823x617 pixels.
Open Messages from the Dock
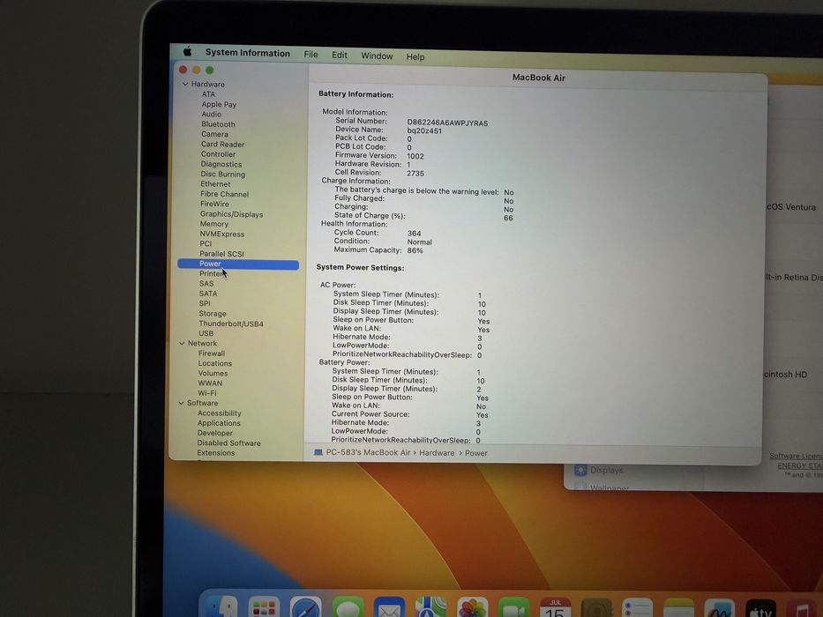[348, 607]
